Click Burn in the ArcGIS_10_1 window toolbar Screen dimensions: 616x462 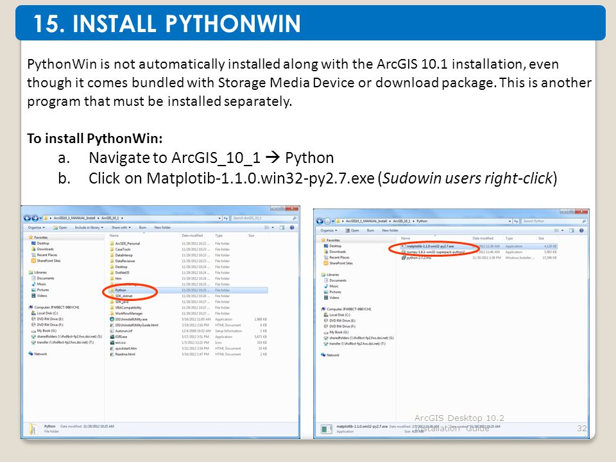point(142,227)
